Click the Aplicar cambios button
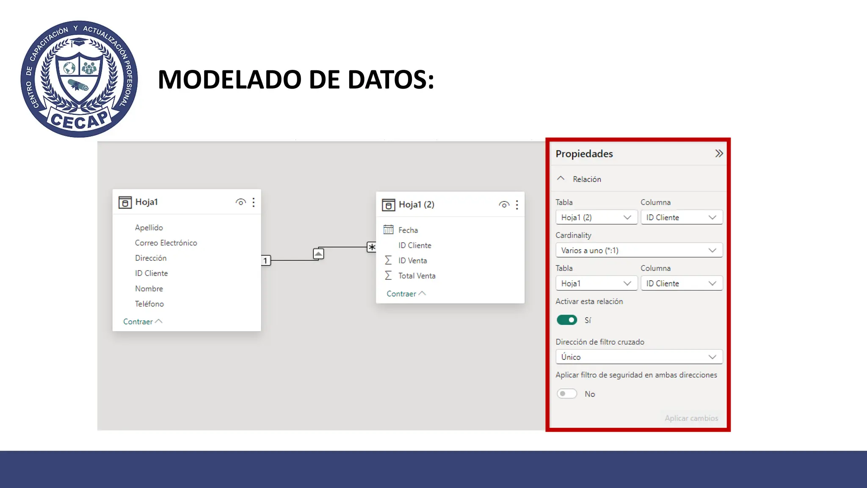 pos(691,418)
